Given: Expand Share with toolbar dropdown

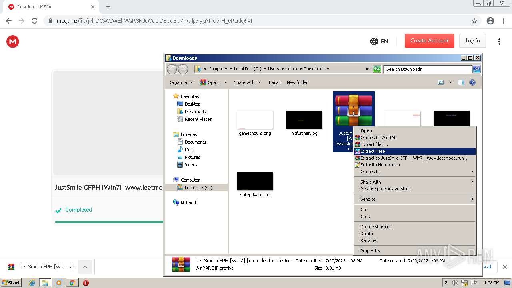Looking at the screenshot, I should coord(247,82).
